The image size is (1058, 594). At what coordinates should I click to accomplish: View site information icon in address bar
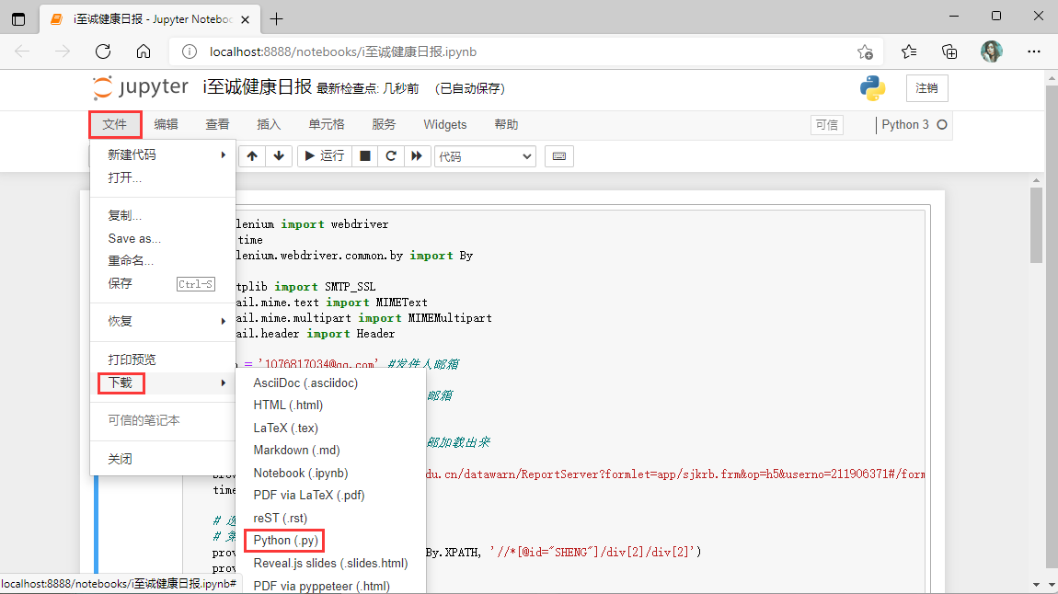pyautogui.click(x=190, y=51)
